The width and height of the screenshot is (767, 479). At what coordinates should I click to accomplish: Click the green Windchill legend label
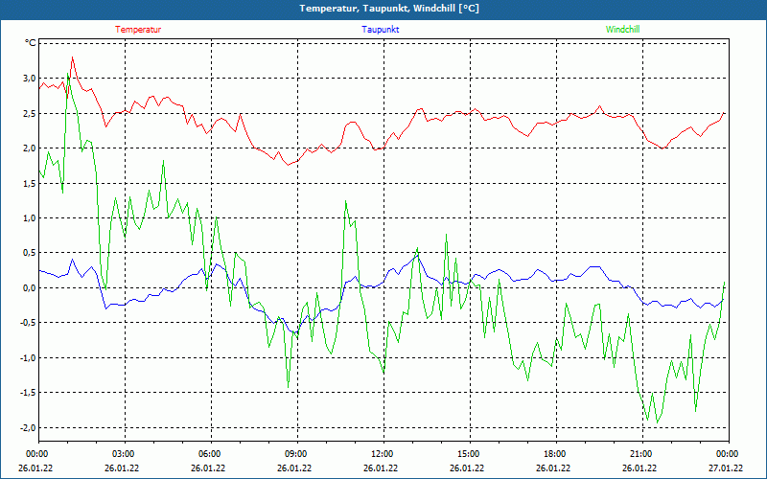tap(622, 30)
